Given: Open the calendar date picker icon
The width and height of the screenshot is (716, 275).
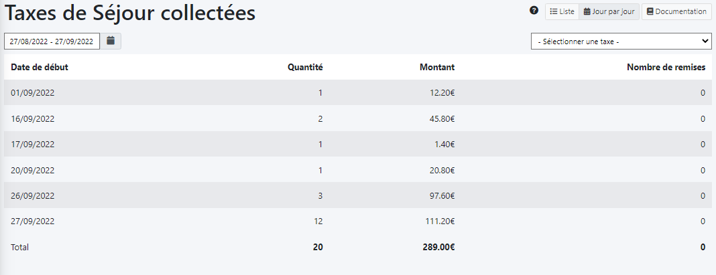Looking at the screenshot, I should (x=111, y=41).
